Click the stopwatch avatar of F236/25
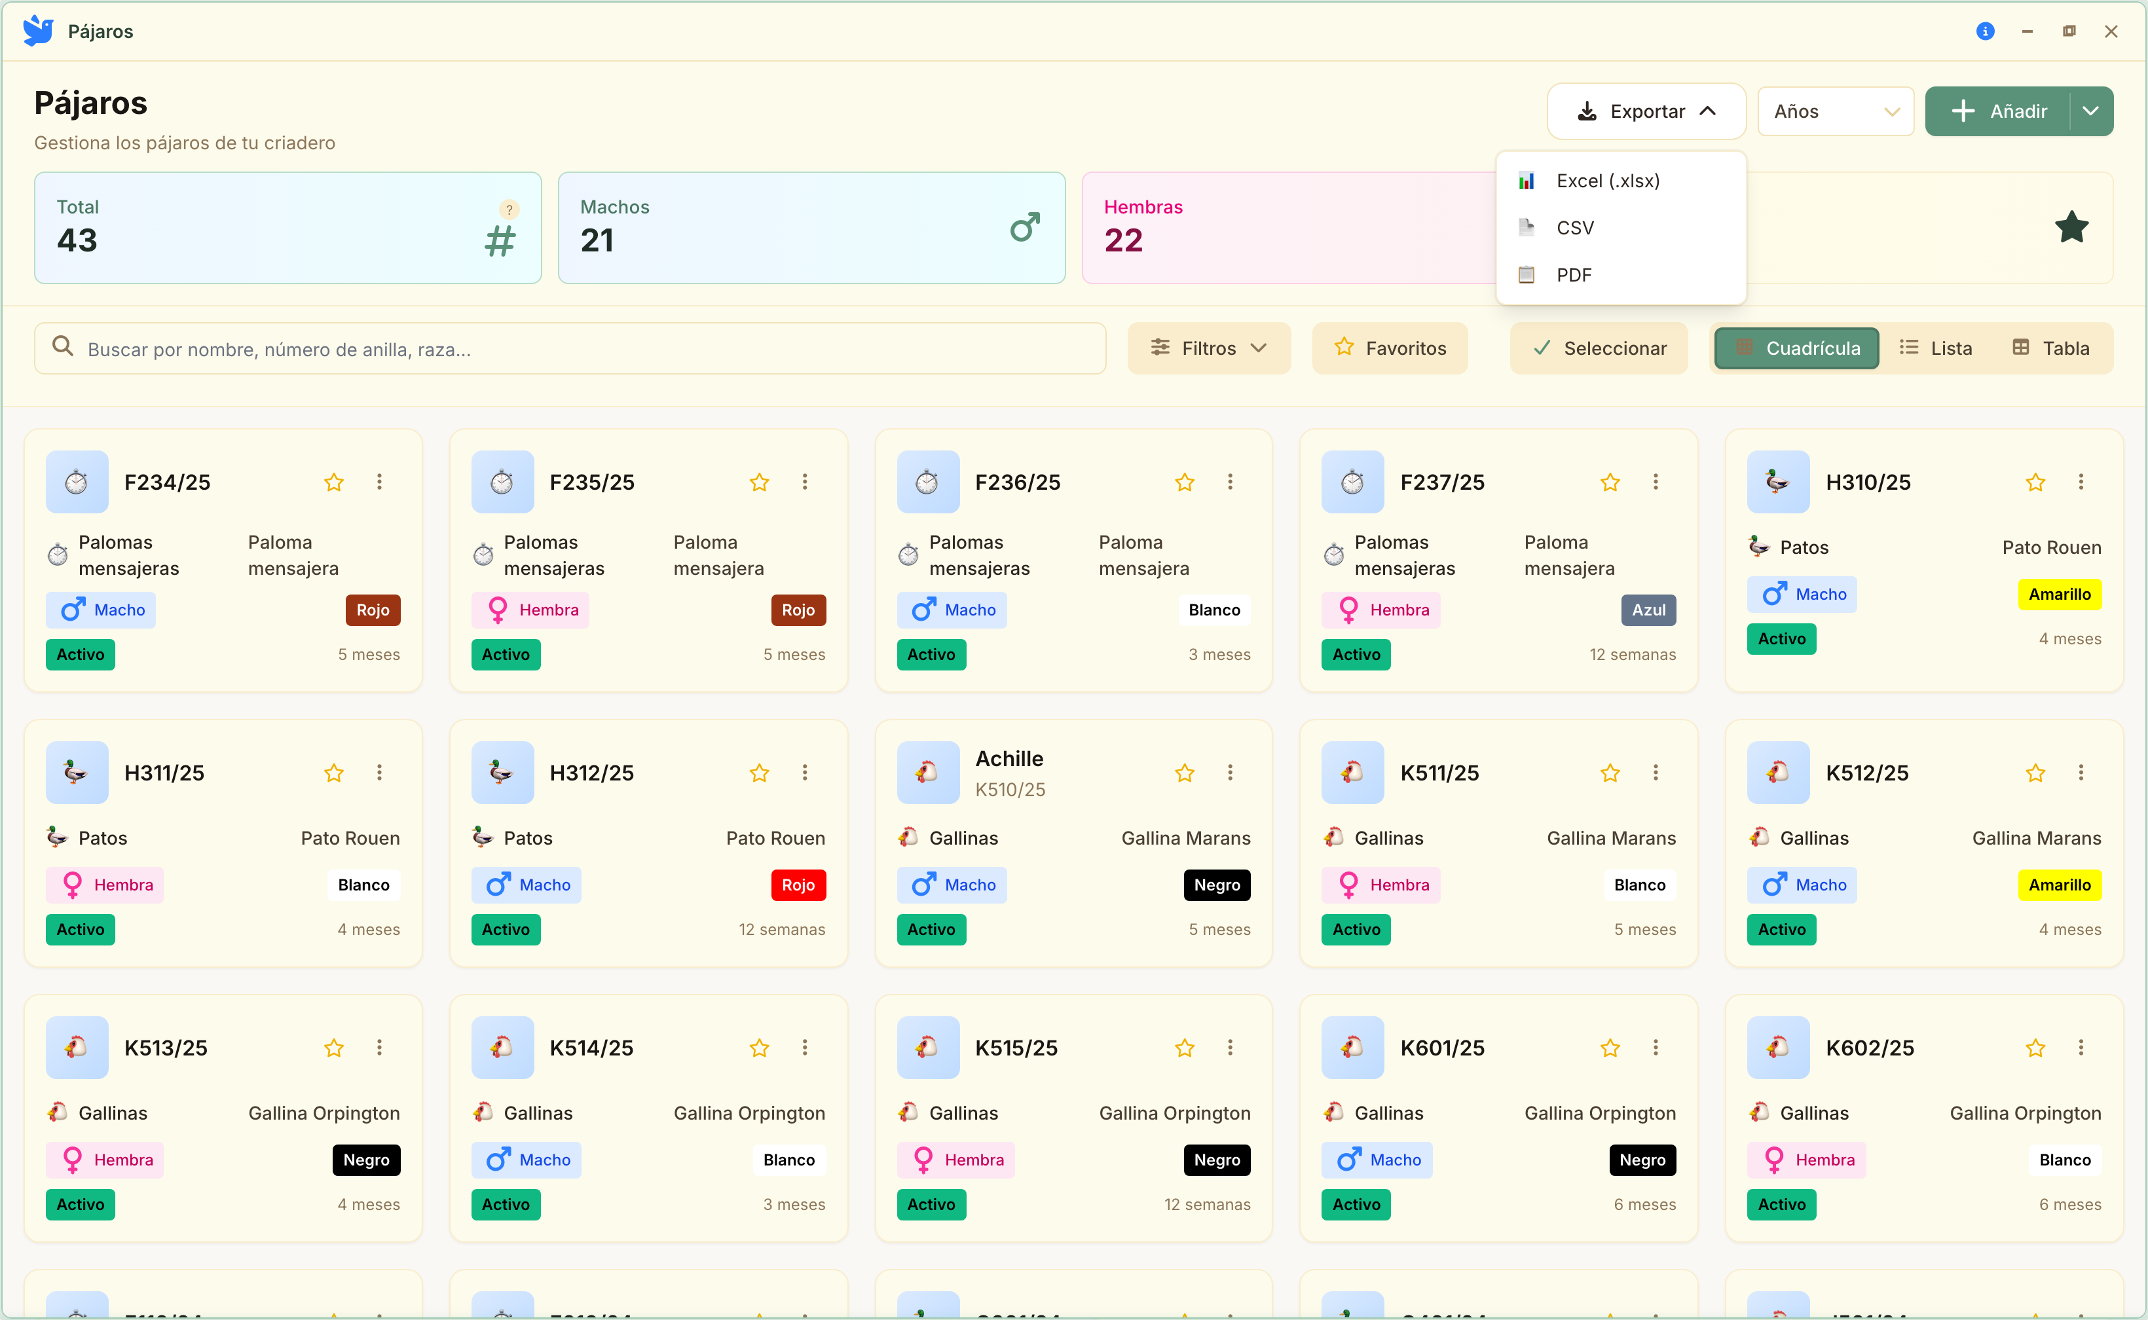Image resolution: width=2148 pixels, height=1320 pixels. tap(927, 482)
